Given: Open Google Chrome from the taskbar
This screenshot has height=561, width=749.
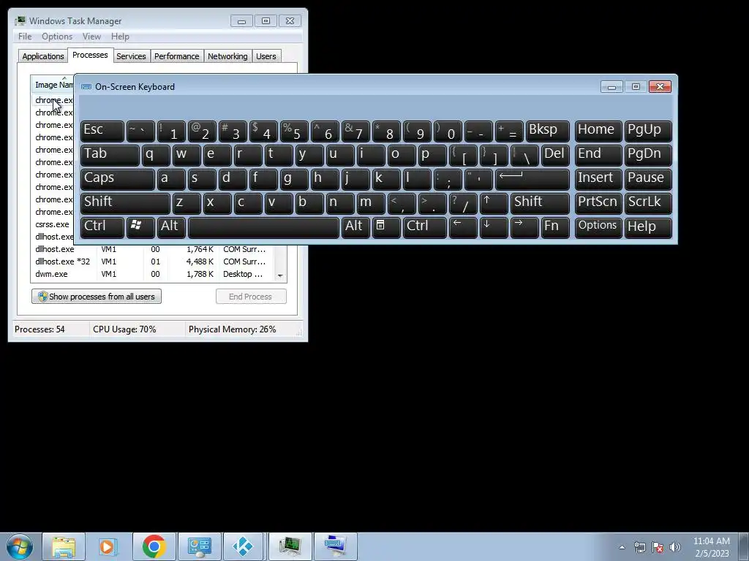Looking at the screenshot, I should coord(154,546).
